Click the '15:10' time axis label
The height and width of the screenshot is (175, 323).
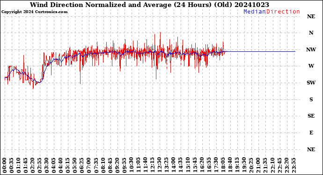(188, 165)
